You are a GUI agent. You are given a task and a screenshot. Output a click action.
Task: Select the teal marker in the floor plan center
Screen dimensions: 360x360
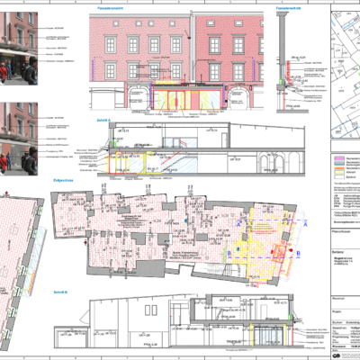186,220
